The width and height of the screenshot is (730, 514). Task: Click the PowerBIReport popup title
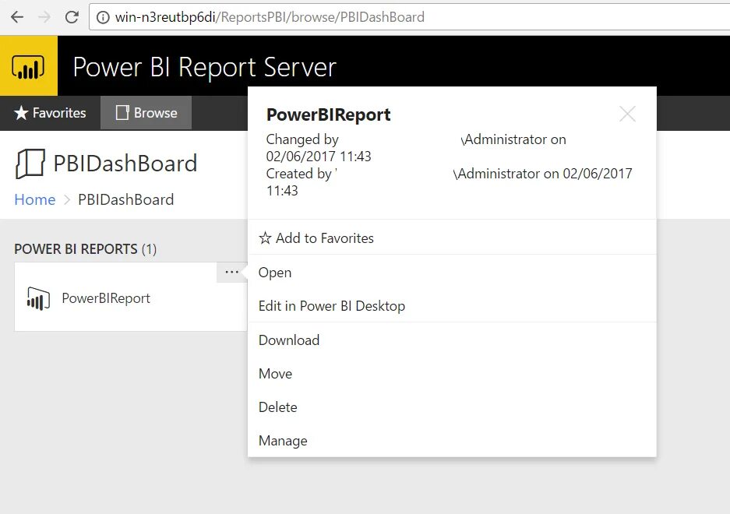click(328, 114)
